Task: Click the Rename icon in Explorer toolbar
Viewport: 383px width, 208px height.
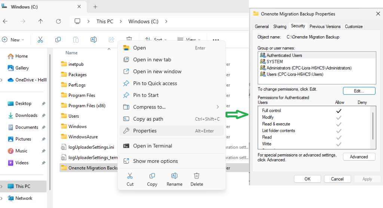Action: [x=94, y=40]
